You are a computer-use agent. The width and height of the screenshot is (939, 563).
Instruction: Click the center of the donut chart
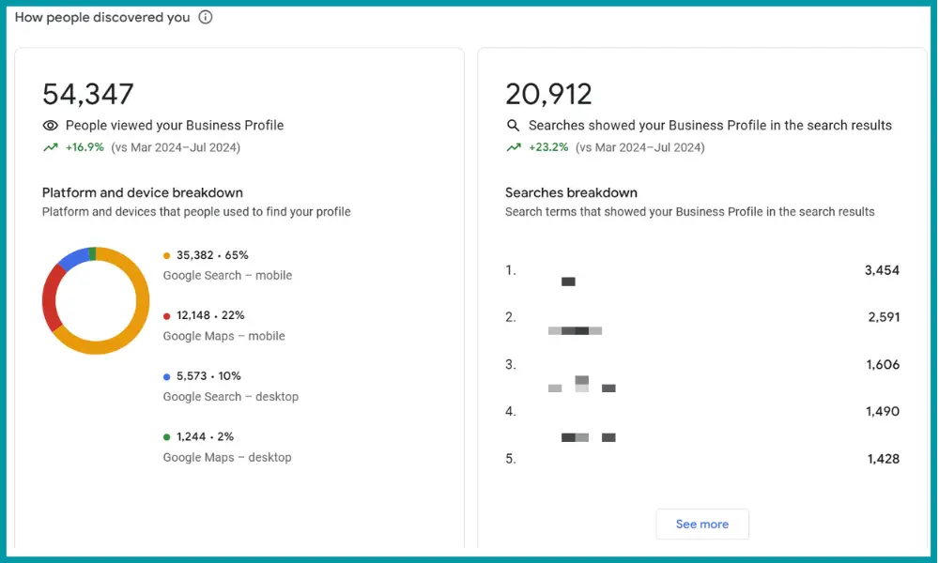click(95, 300)
